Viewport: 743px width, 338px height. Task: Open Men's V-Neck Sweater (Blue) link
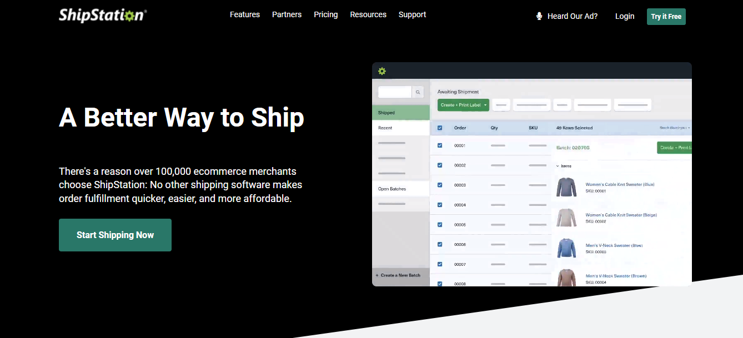pos(614,245)
